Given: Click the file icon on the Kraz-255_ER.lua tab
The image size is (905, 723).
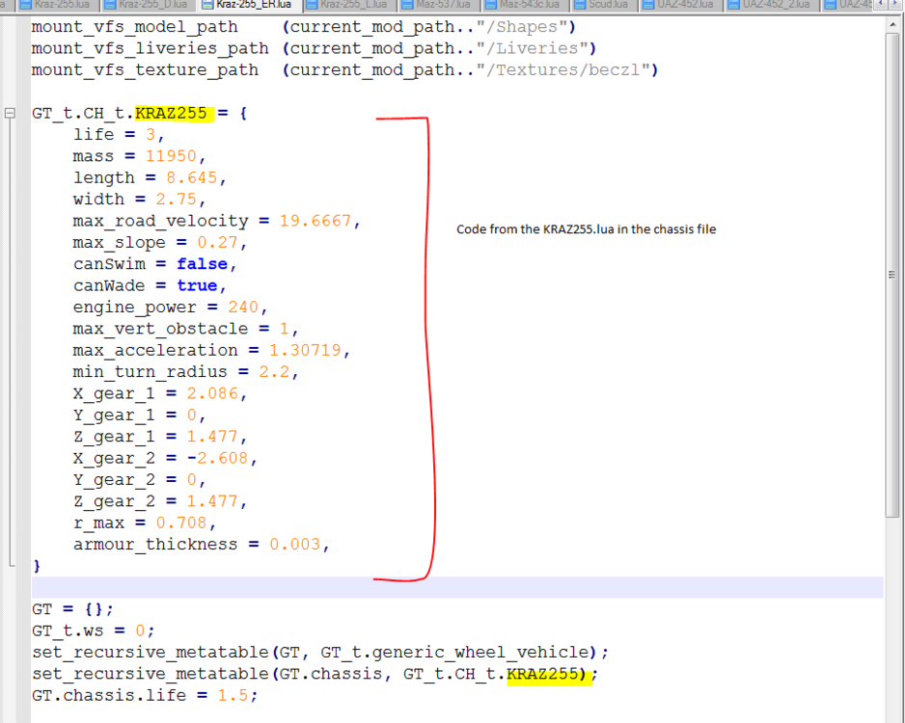Looking at the screenshot, I should (x=206, y=5).
